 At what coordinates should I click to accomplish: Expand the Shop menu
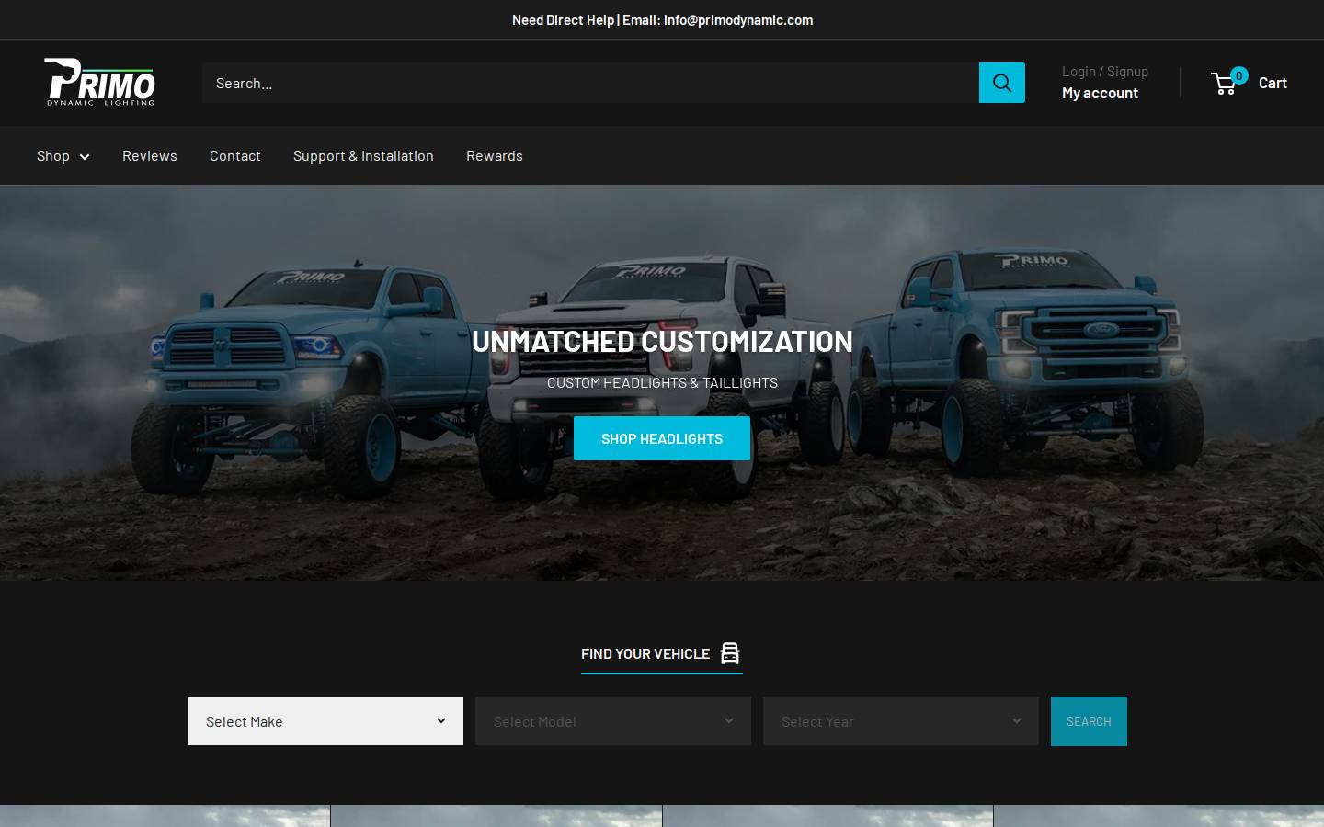coord(63,155)
